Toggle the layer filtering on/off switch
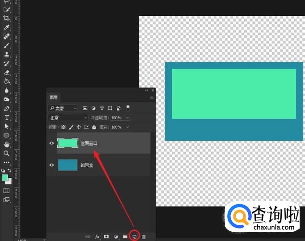The width and height of the screenshot is (305, 241). [128, 108]
